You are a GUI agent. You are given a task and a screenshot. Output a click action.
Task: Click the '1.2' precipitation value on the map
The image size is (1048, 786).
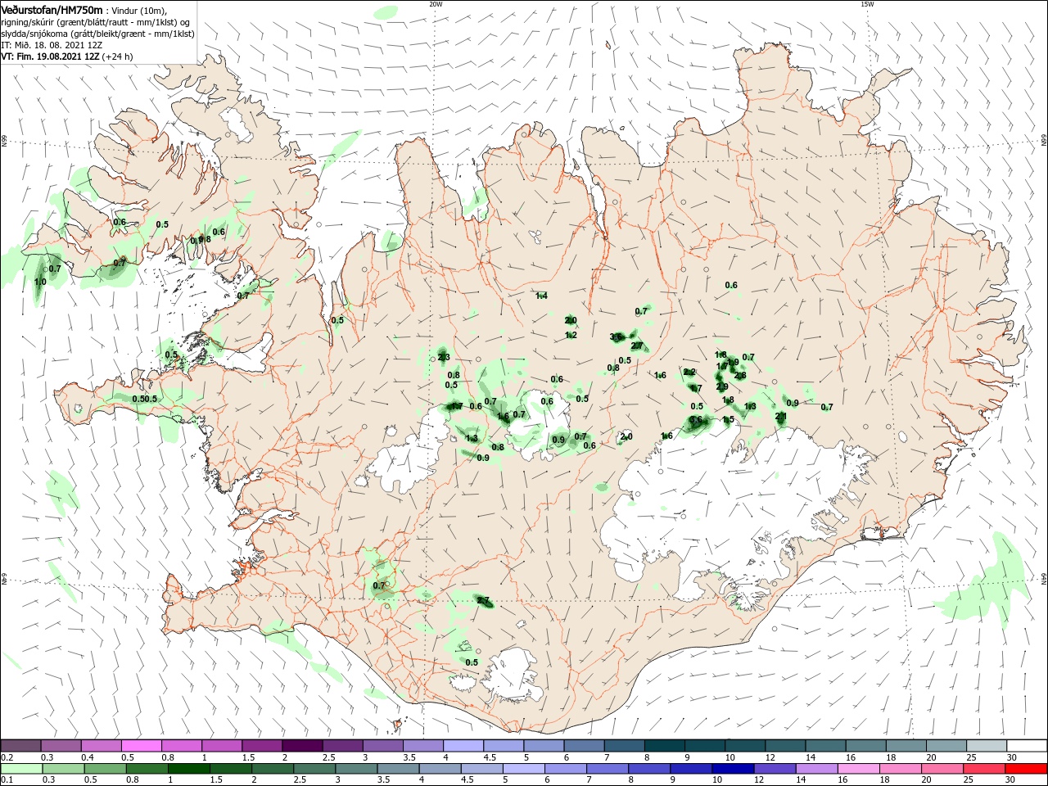coord(571,335)
